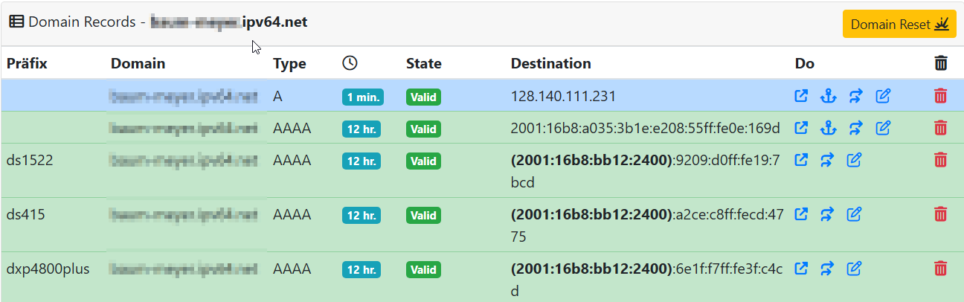964x302 pixels.
Task: Click the Destination column header
Action: [550, 64]
